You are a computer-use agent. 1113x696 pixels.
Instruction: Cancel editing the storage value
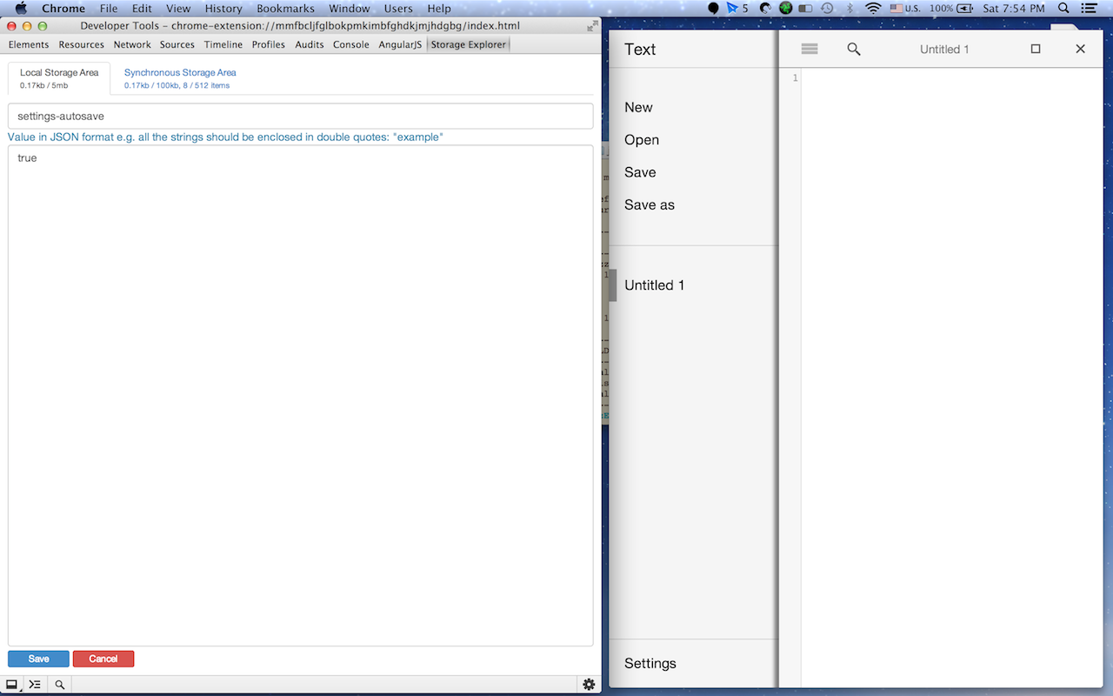pos(103,659)
